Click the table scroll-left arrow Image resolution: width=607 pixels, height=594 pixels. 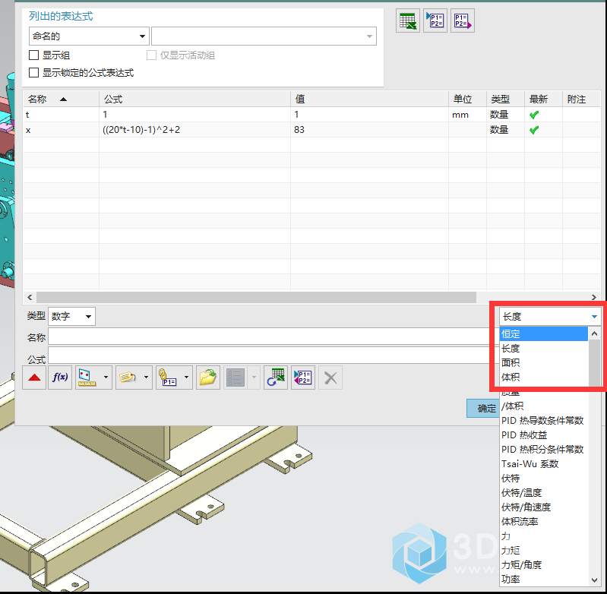30,297
